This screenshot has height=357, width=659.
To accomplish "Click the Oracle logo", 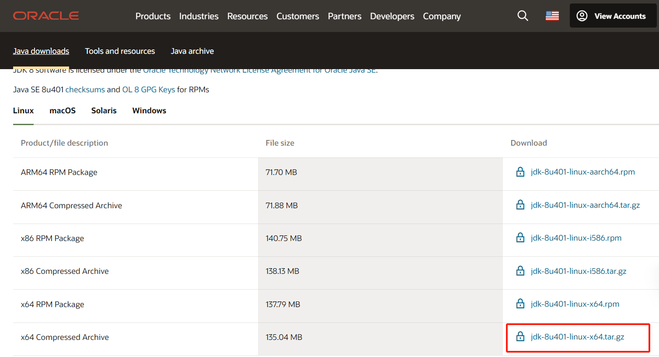I will tap(46, 16).
